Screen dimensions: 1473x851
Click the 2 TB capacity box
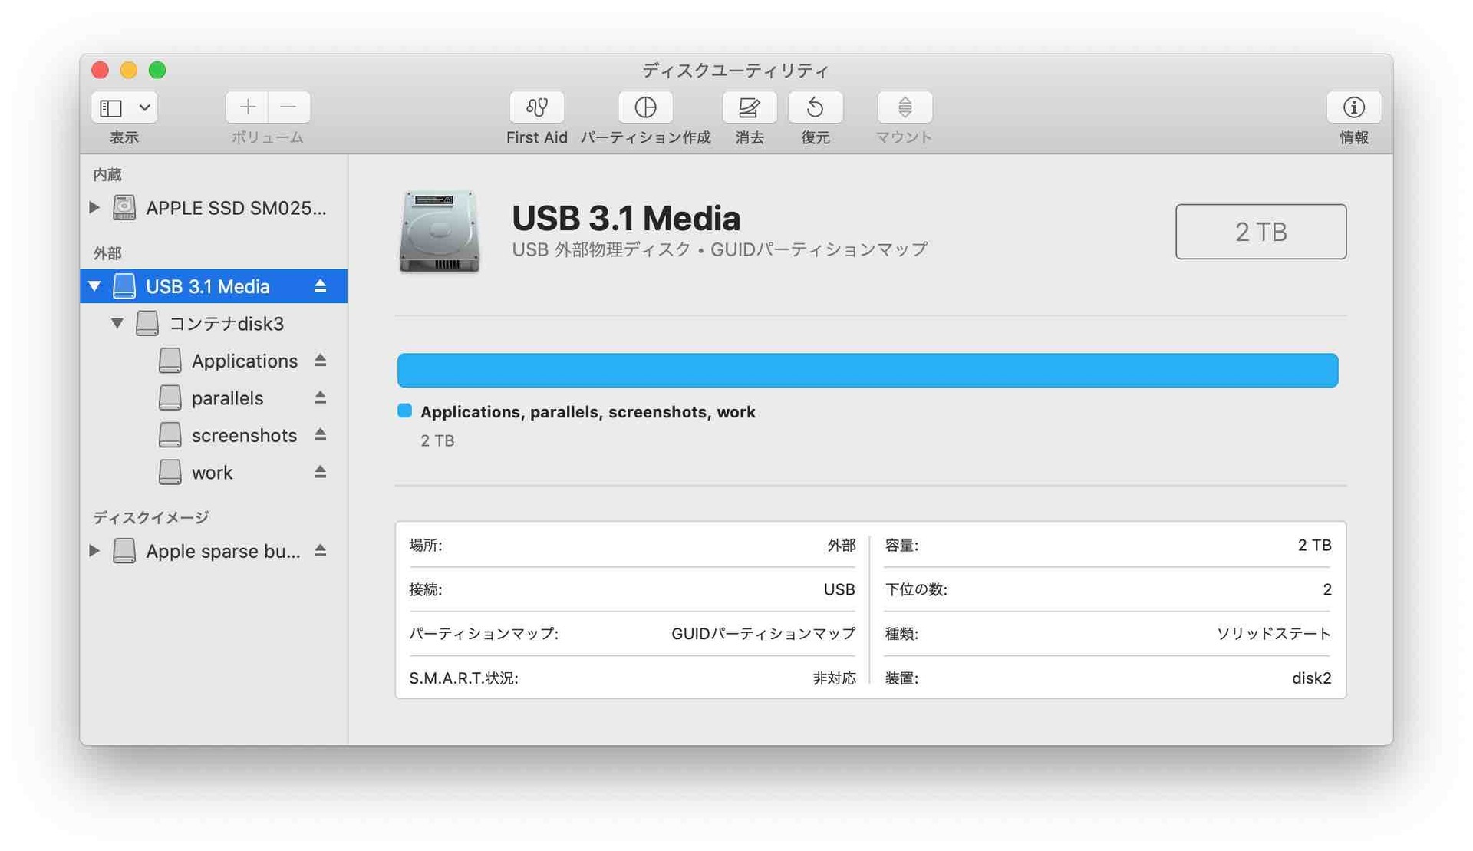coord(1260,232)
